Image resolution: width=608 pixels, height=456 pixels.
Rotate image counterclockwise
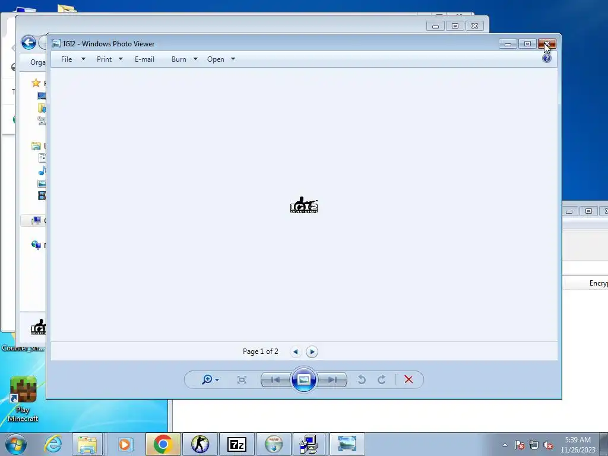pyautogui.click(x=362, y=379)
